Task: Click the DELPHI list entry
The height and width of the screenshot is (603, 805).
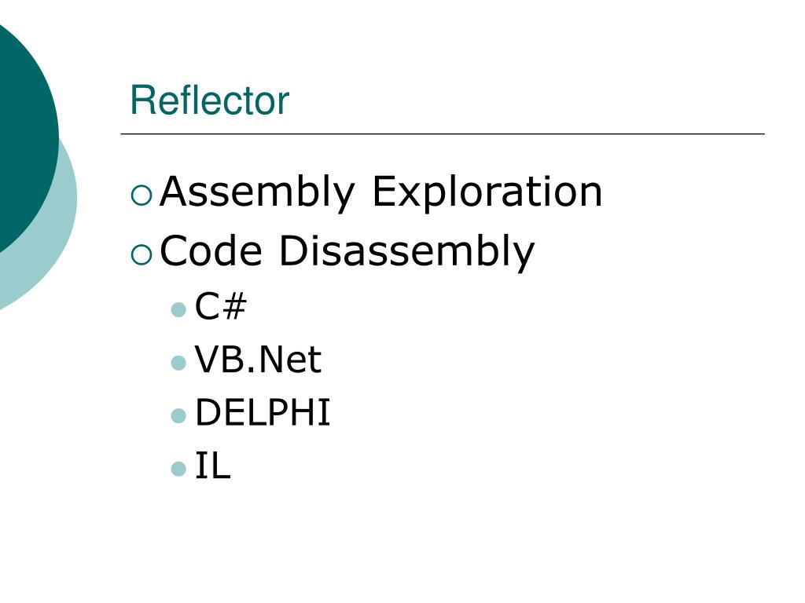Action: click(263, 412)
